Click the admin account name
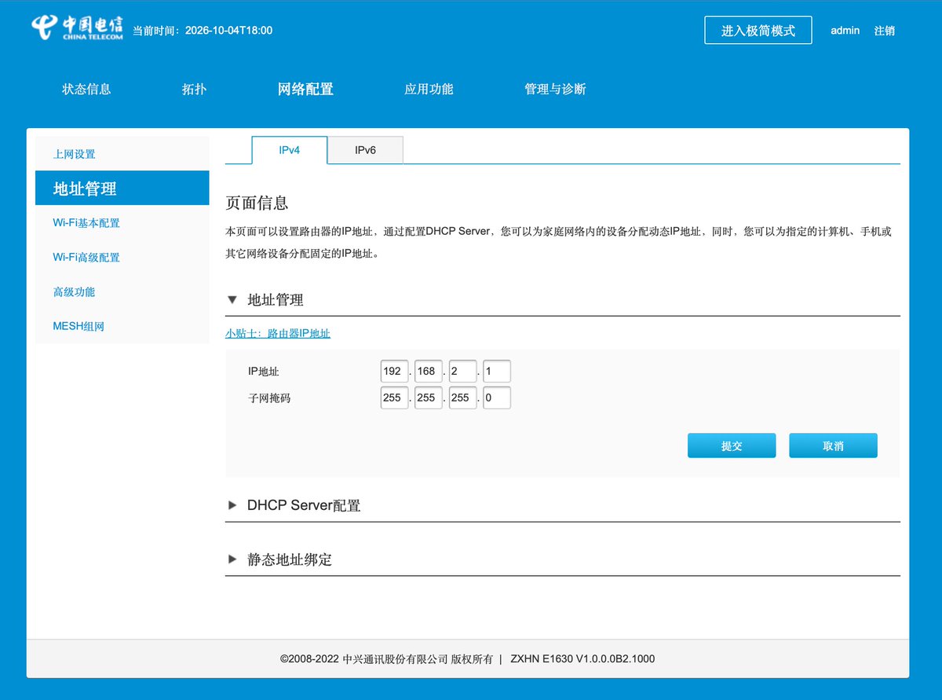 pos(845,31)
